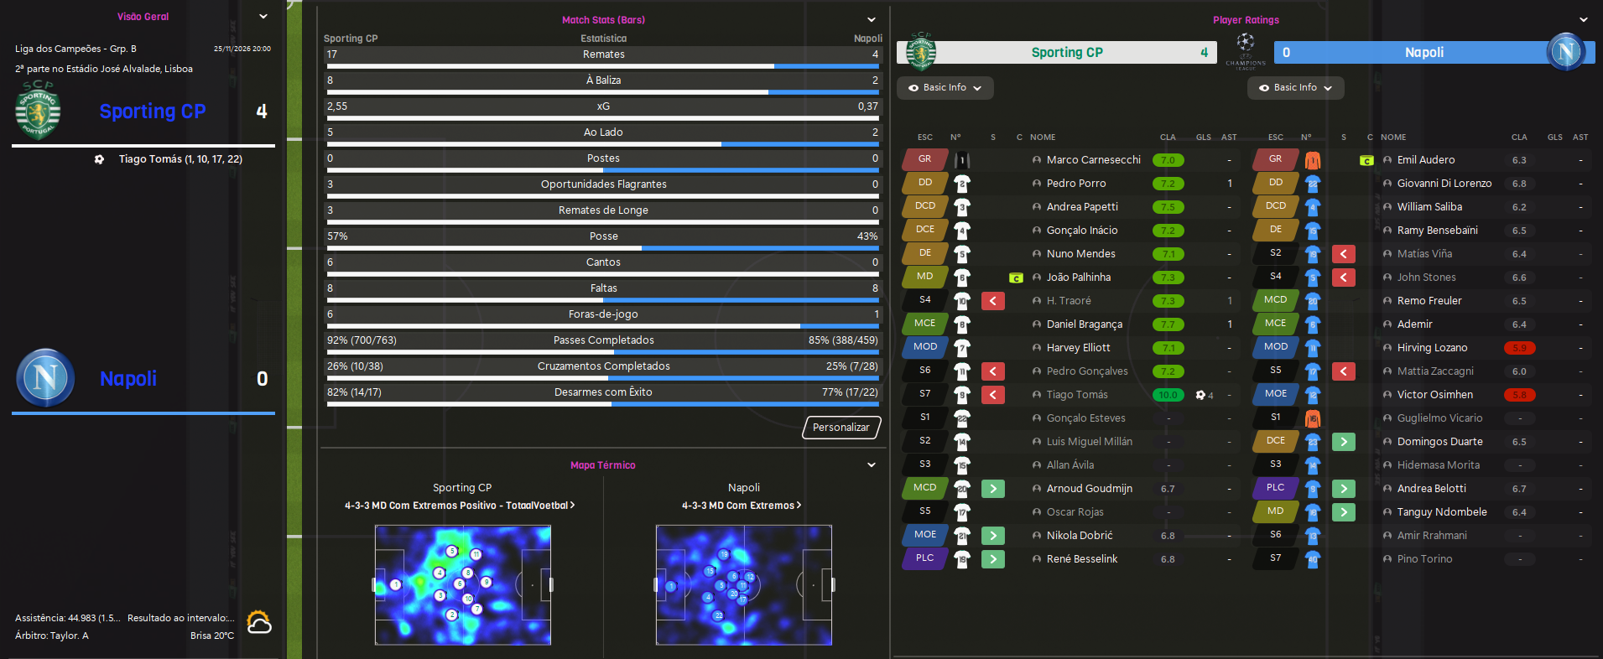Click the green substituted-on arrow for Andrea Belotti

coord(1344,488)
